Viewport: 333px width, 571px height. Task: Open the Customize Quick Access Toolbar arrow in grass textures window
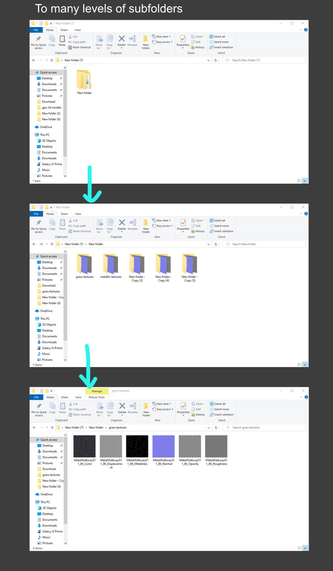[x=52, y=391]
